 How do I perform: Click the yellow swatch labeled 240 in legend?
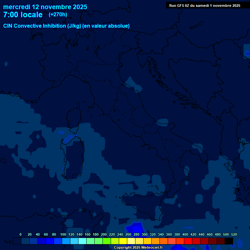pos(123,241)
